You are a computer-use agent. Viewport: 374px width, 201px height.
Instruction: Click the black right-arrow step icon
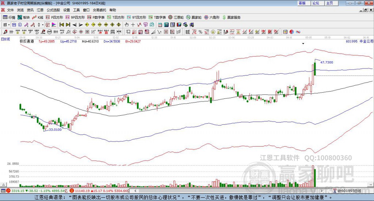(x=81, y=25)
